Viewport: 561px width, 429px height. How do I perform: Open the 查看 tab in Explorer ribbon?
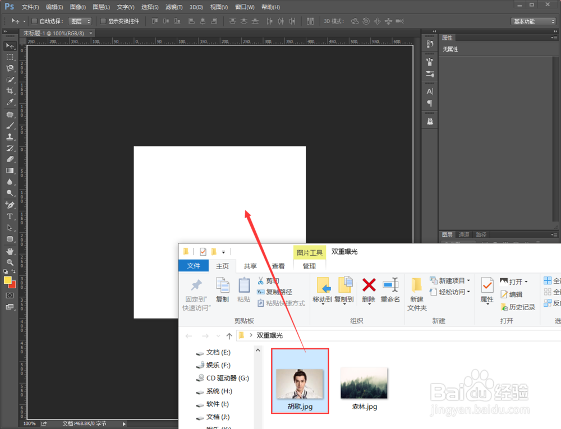pos(278,266)
